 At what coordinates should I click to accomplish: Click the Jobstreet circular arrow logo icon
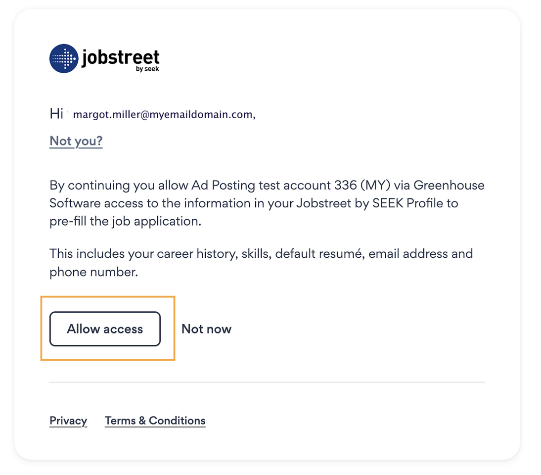click(64, 58)
